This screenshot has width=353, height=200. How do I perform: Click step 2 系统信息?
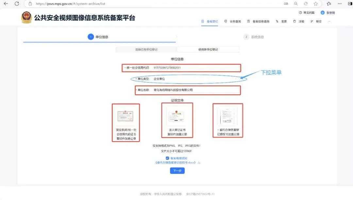254,37
